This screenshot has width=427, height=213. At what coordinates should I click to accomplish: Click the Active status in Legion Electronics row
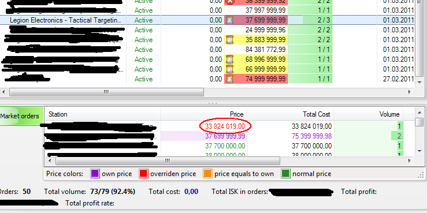point(143,20)
